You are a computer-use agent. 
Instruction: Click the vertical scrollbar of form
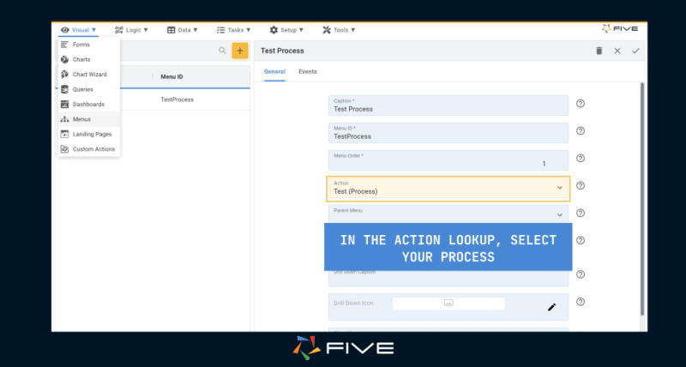click(x=641, y=199)
